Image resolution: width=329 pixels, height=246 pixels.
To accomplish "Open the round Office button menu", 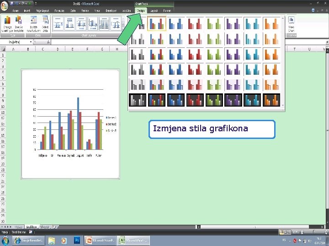I will 4,5.
